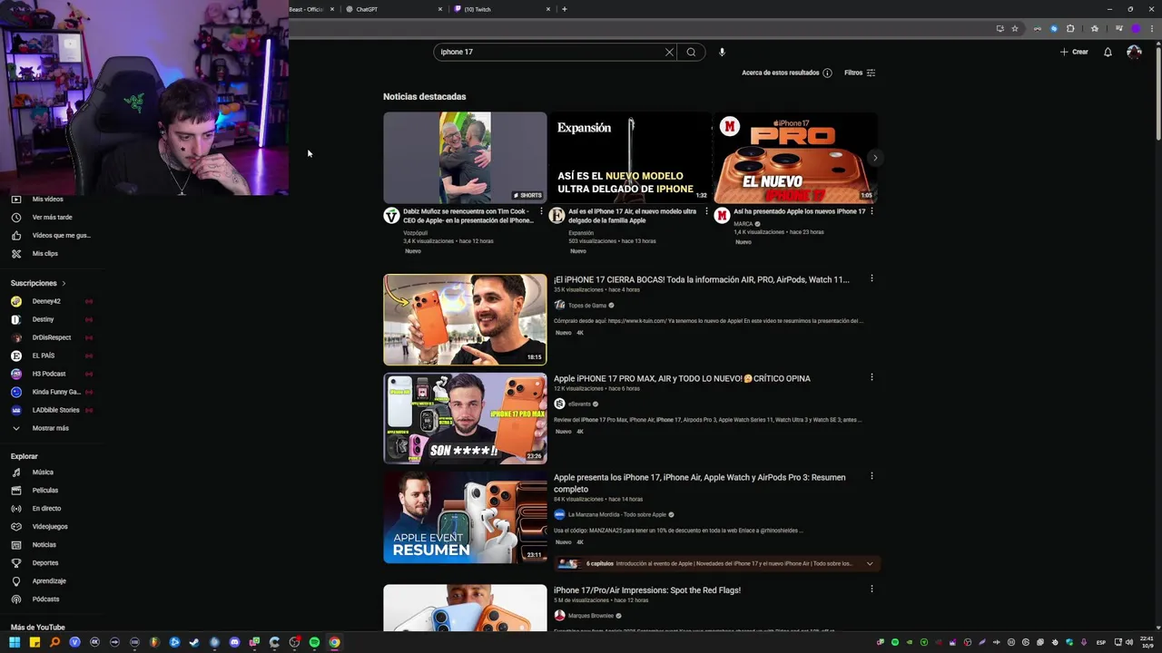
Task: Click Acerca de estos resultados info
Action: tap(787, 73)
